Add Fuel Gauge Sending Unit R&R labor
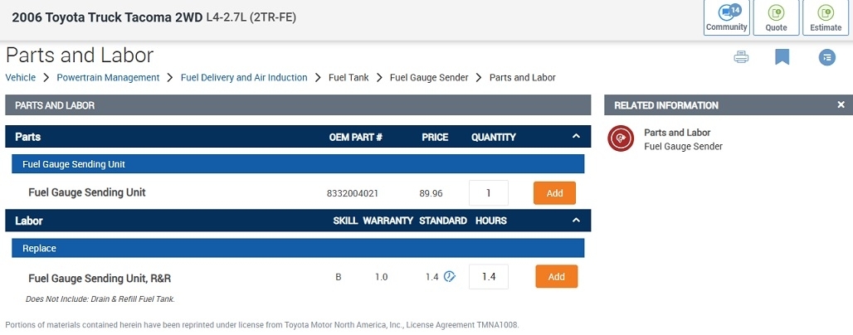The height and width of the screenshot is (335, 853). click(556, 276)
